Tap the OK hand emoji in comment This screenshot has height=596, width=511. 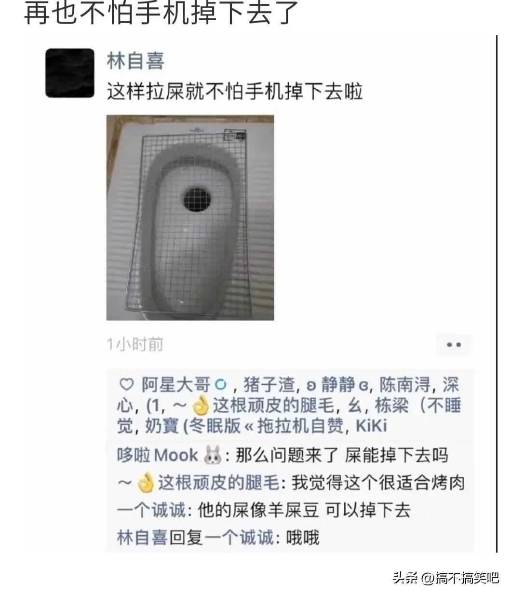tap(146, 483)
